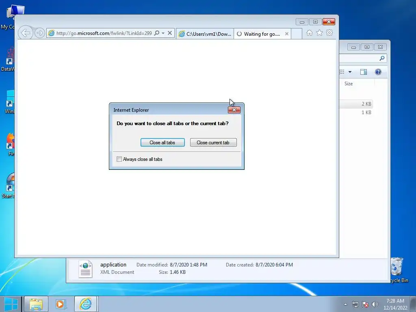416x312 pixels.
Task: Click the Close all tabs button
Action: (x=162, y=143)
